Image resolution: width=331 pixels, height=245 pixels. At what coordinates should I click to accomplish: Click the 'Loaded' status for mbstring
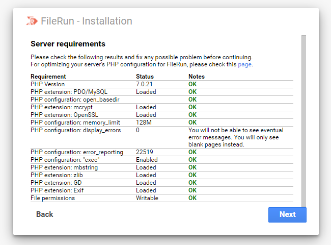(x=146, y=167)
